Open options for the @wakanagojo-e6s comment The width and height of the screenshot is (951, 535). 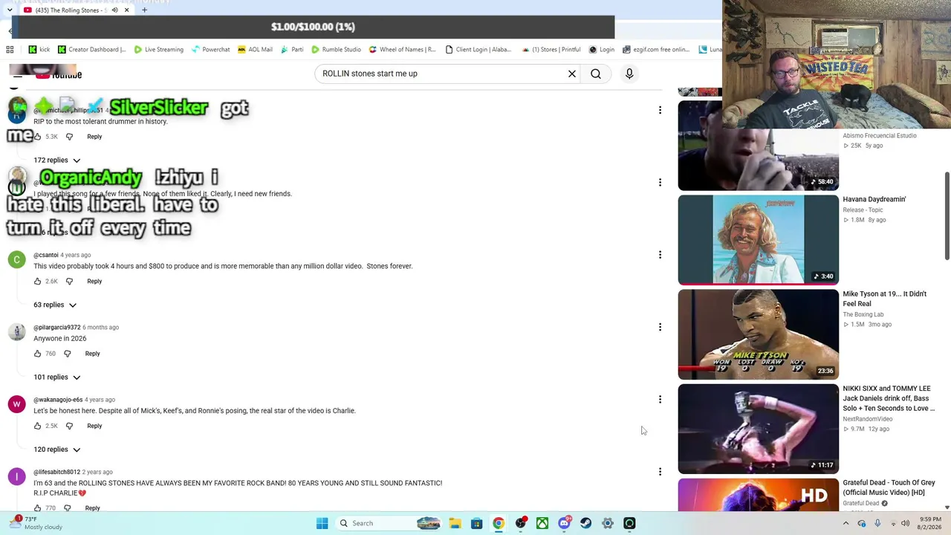[660, 399]
